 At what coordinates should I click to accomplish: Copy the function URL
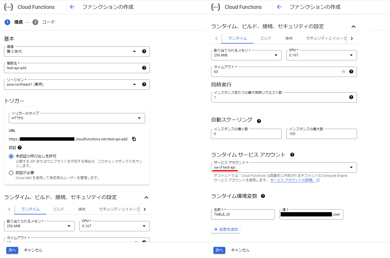tap(134, 139)
